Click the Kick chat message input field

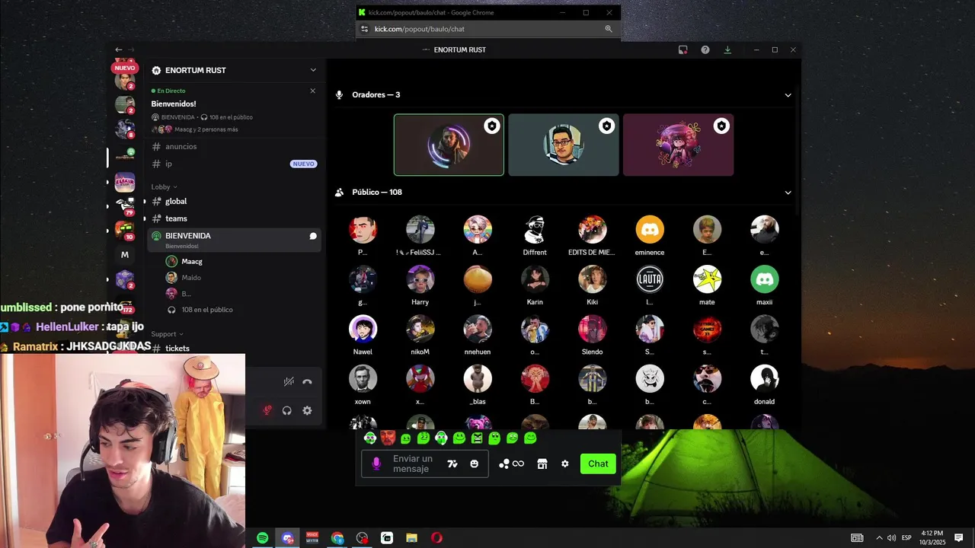pyautogui.click(x=415, y=464)
